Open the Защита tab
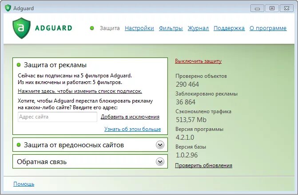 click(x=110, y=28)
